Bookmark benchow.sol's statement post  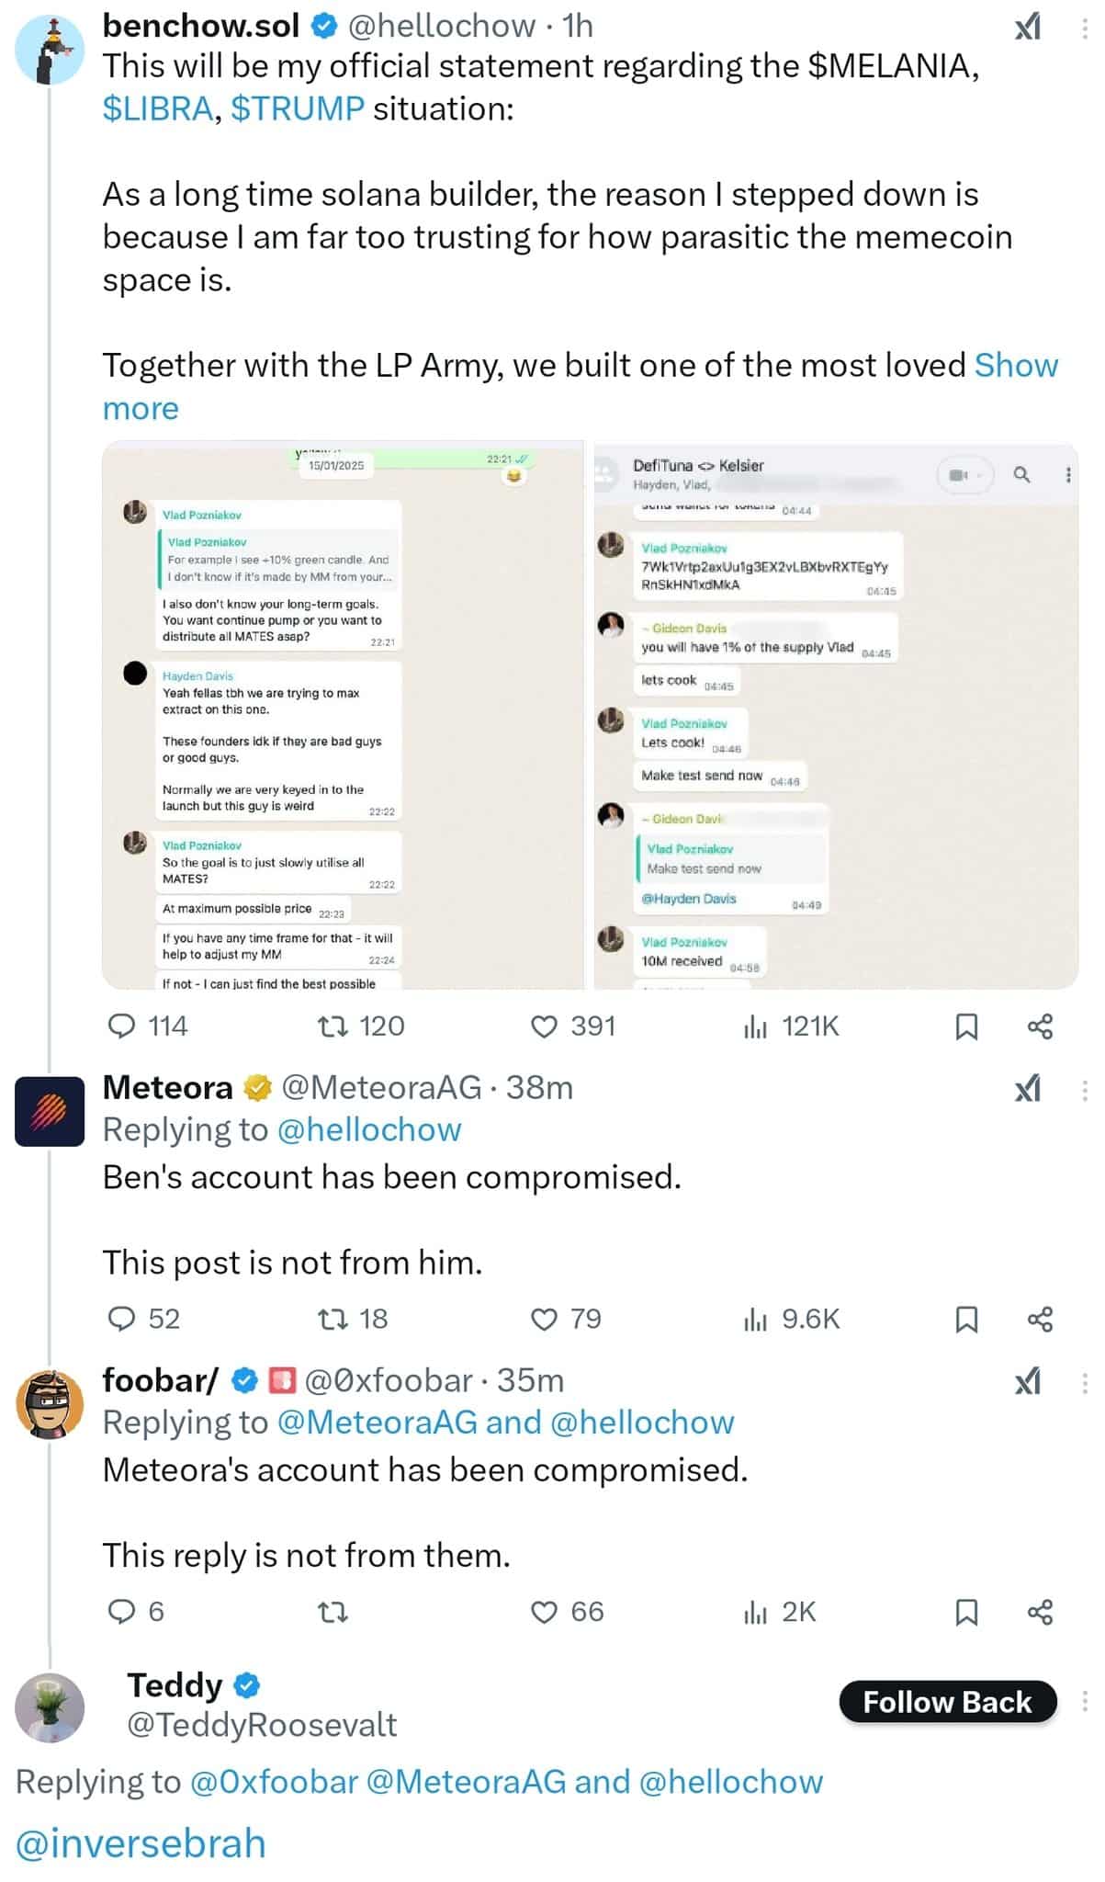pyautogui.click(x=966, y=1026)
